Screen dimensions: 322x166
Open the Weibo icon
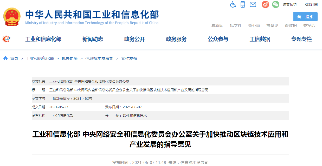coord(265,4)
